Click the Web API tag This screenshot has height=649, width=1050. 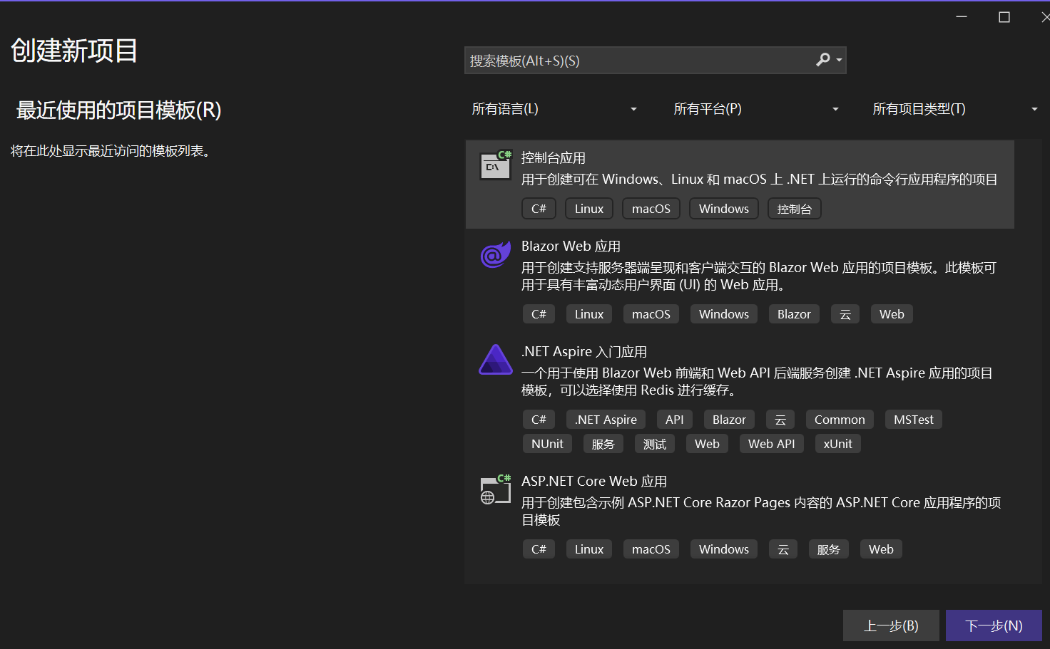tap(772, 444)
